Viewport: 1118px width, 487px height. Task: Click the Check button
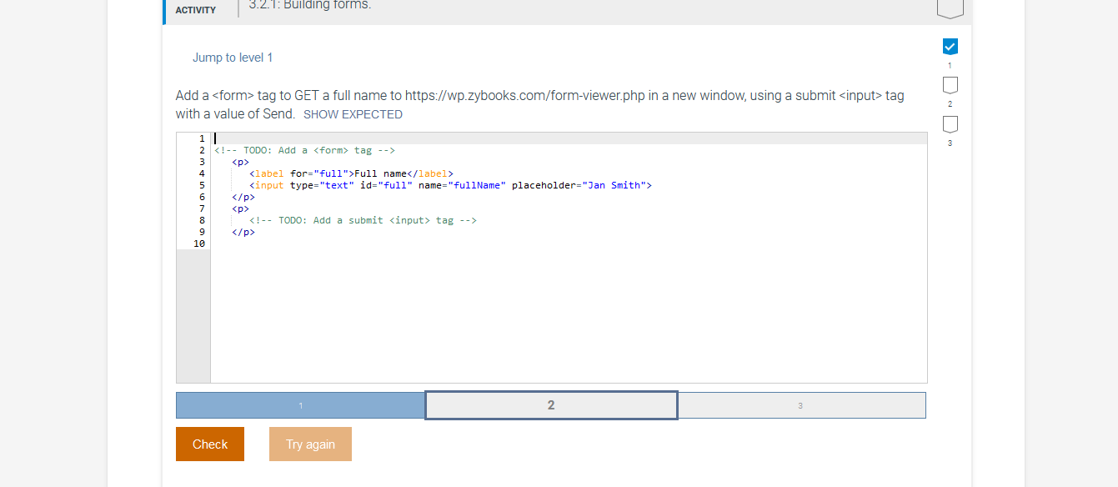point(210,444)
